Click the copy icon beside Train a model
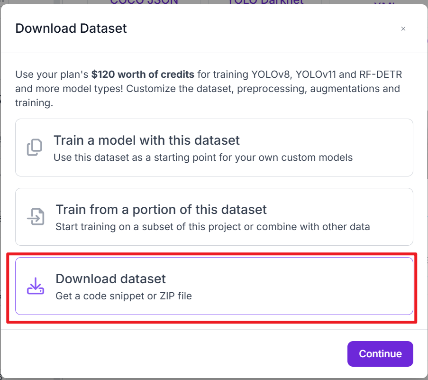The height and width of the screenshot is (380, 428). tap(35, 148)
